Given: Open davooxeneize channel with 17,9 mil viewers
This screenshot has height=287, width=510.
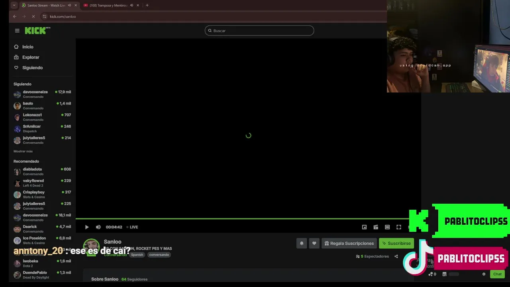Looking at the screenshot, I should pos(42,94).
